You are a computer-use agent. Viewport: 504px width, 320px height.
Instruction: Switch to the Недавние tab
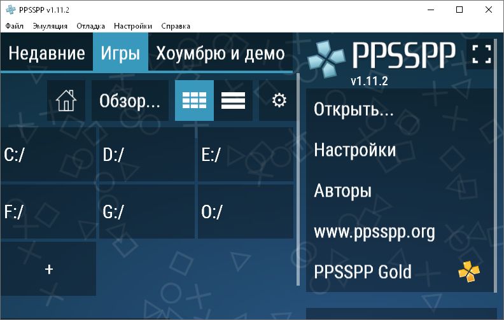click(x=46, y=53)
